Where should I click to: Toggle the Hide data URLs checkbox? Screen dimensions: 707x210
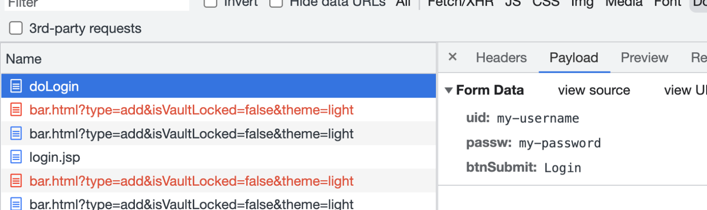(x=276, y=3)
